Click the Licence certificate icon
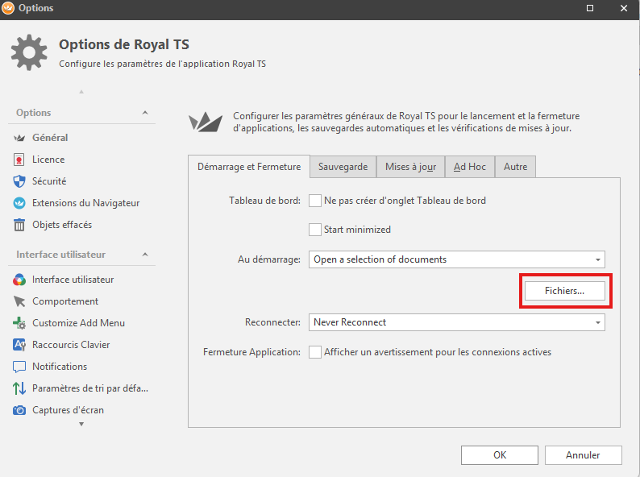The height and width of the screenshot is (477, 640). 19,160
